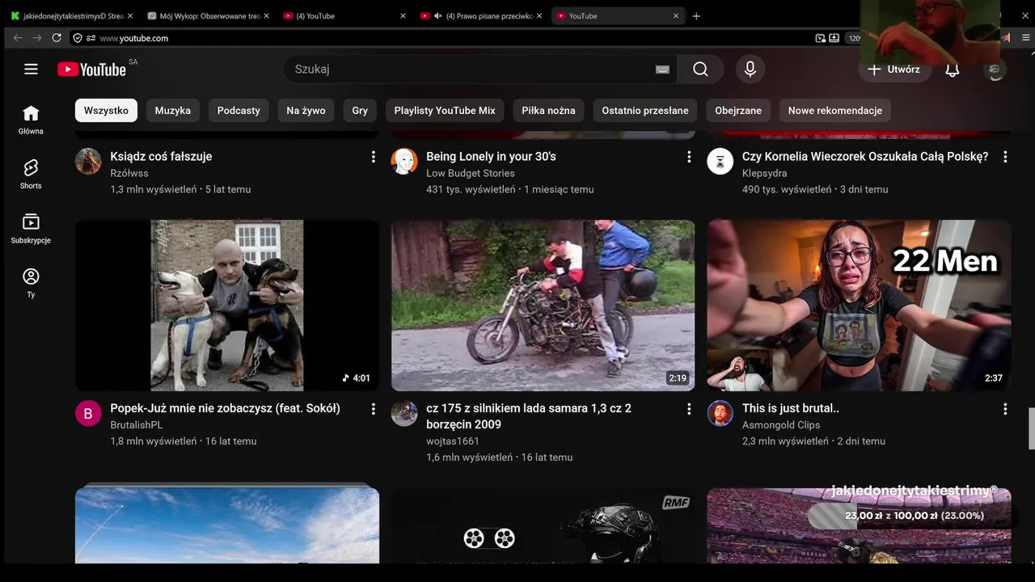Close the Mój Wykop browser tab
The image size is (1035, 582).
point(266,15)
